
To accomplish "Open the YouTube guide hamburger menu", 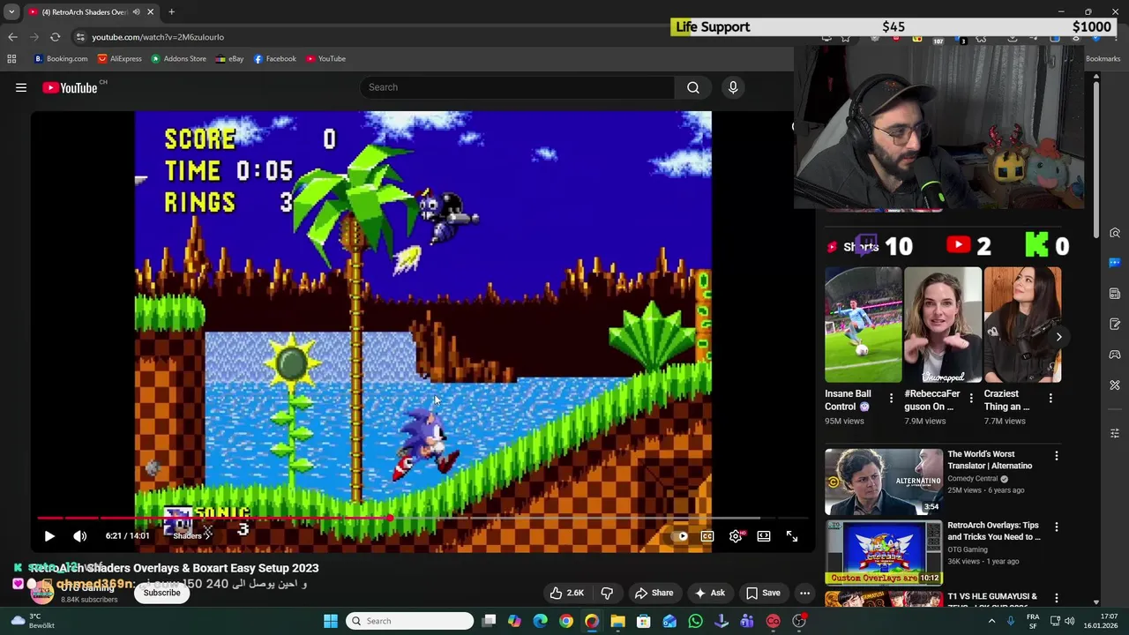I will pyautogui.click(x=21, y=87).
